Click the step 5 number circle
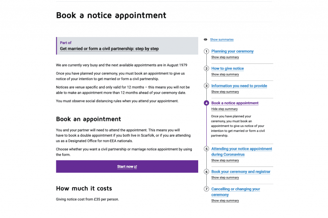This screenshot has height=218, width=328. coord(206,149)
